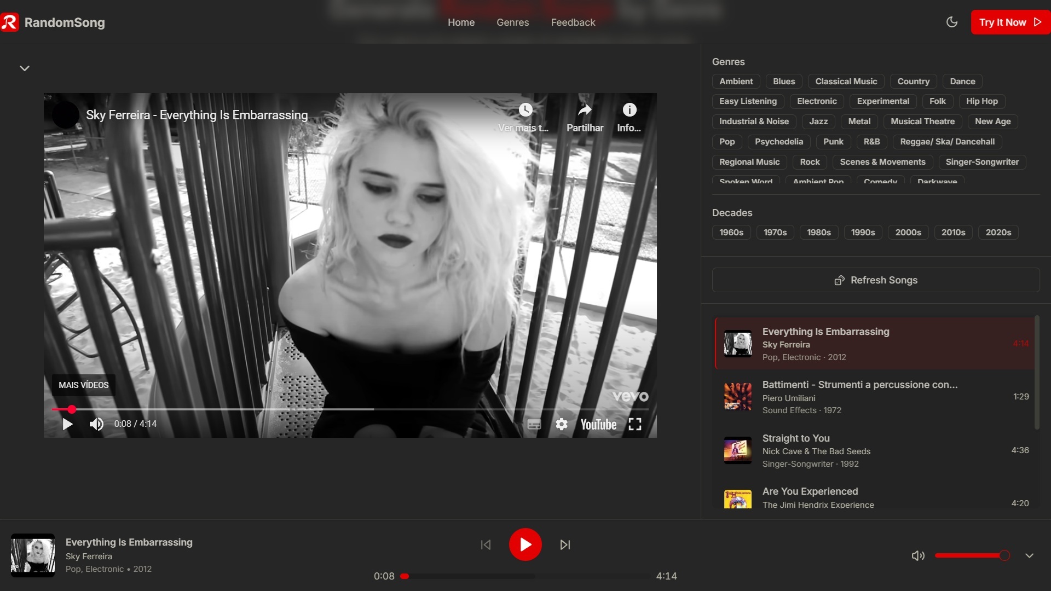Filter by the 1980s decade
The image size is (1051, 591).
tap(819, 233)
